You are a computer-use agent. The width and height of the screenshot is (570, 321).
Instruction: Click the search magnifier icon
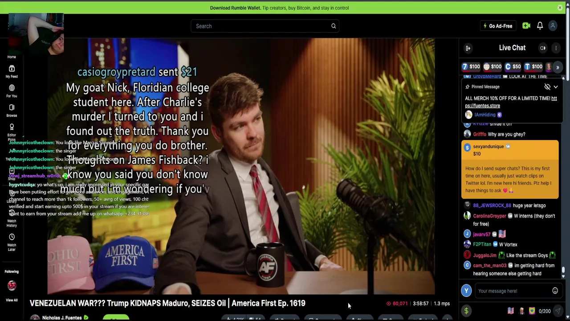[334, 26]
